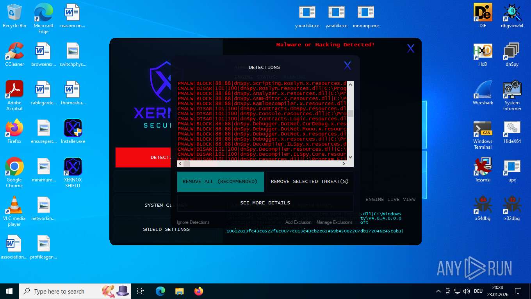Open the volume control in the tray
This screenshot has width=531, height=299.
click(466, 291)
